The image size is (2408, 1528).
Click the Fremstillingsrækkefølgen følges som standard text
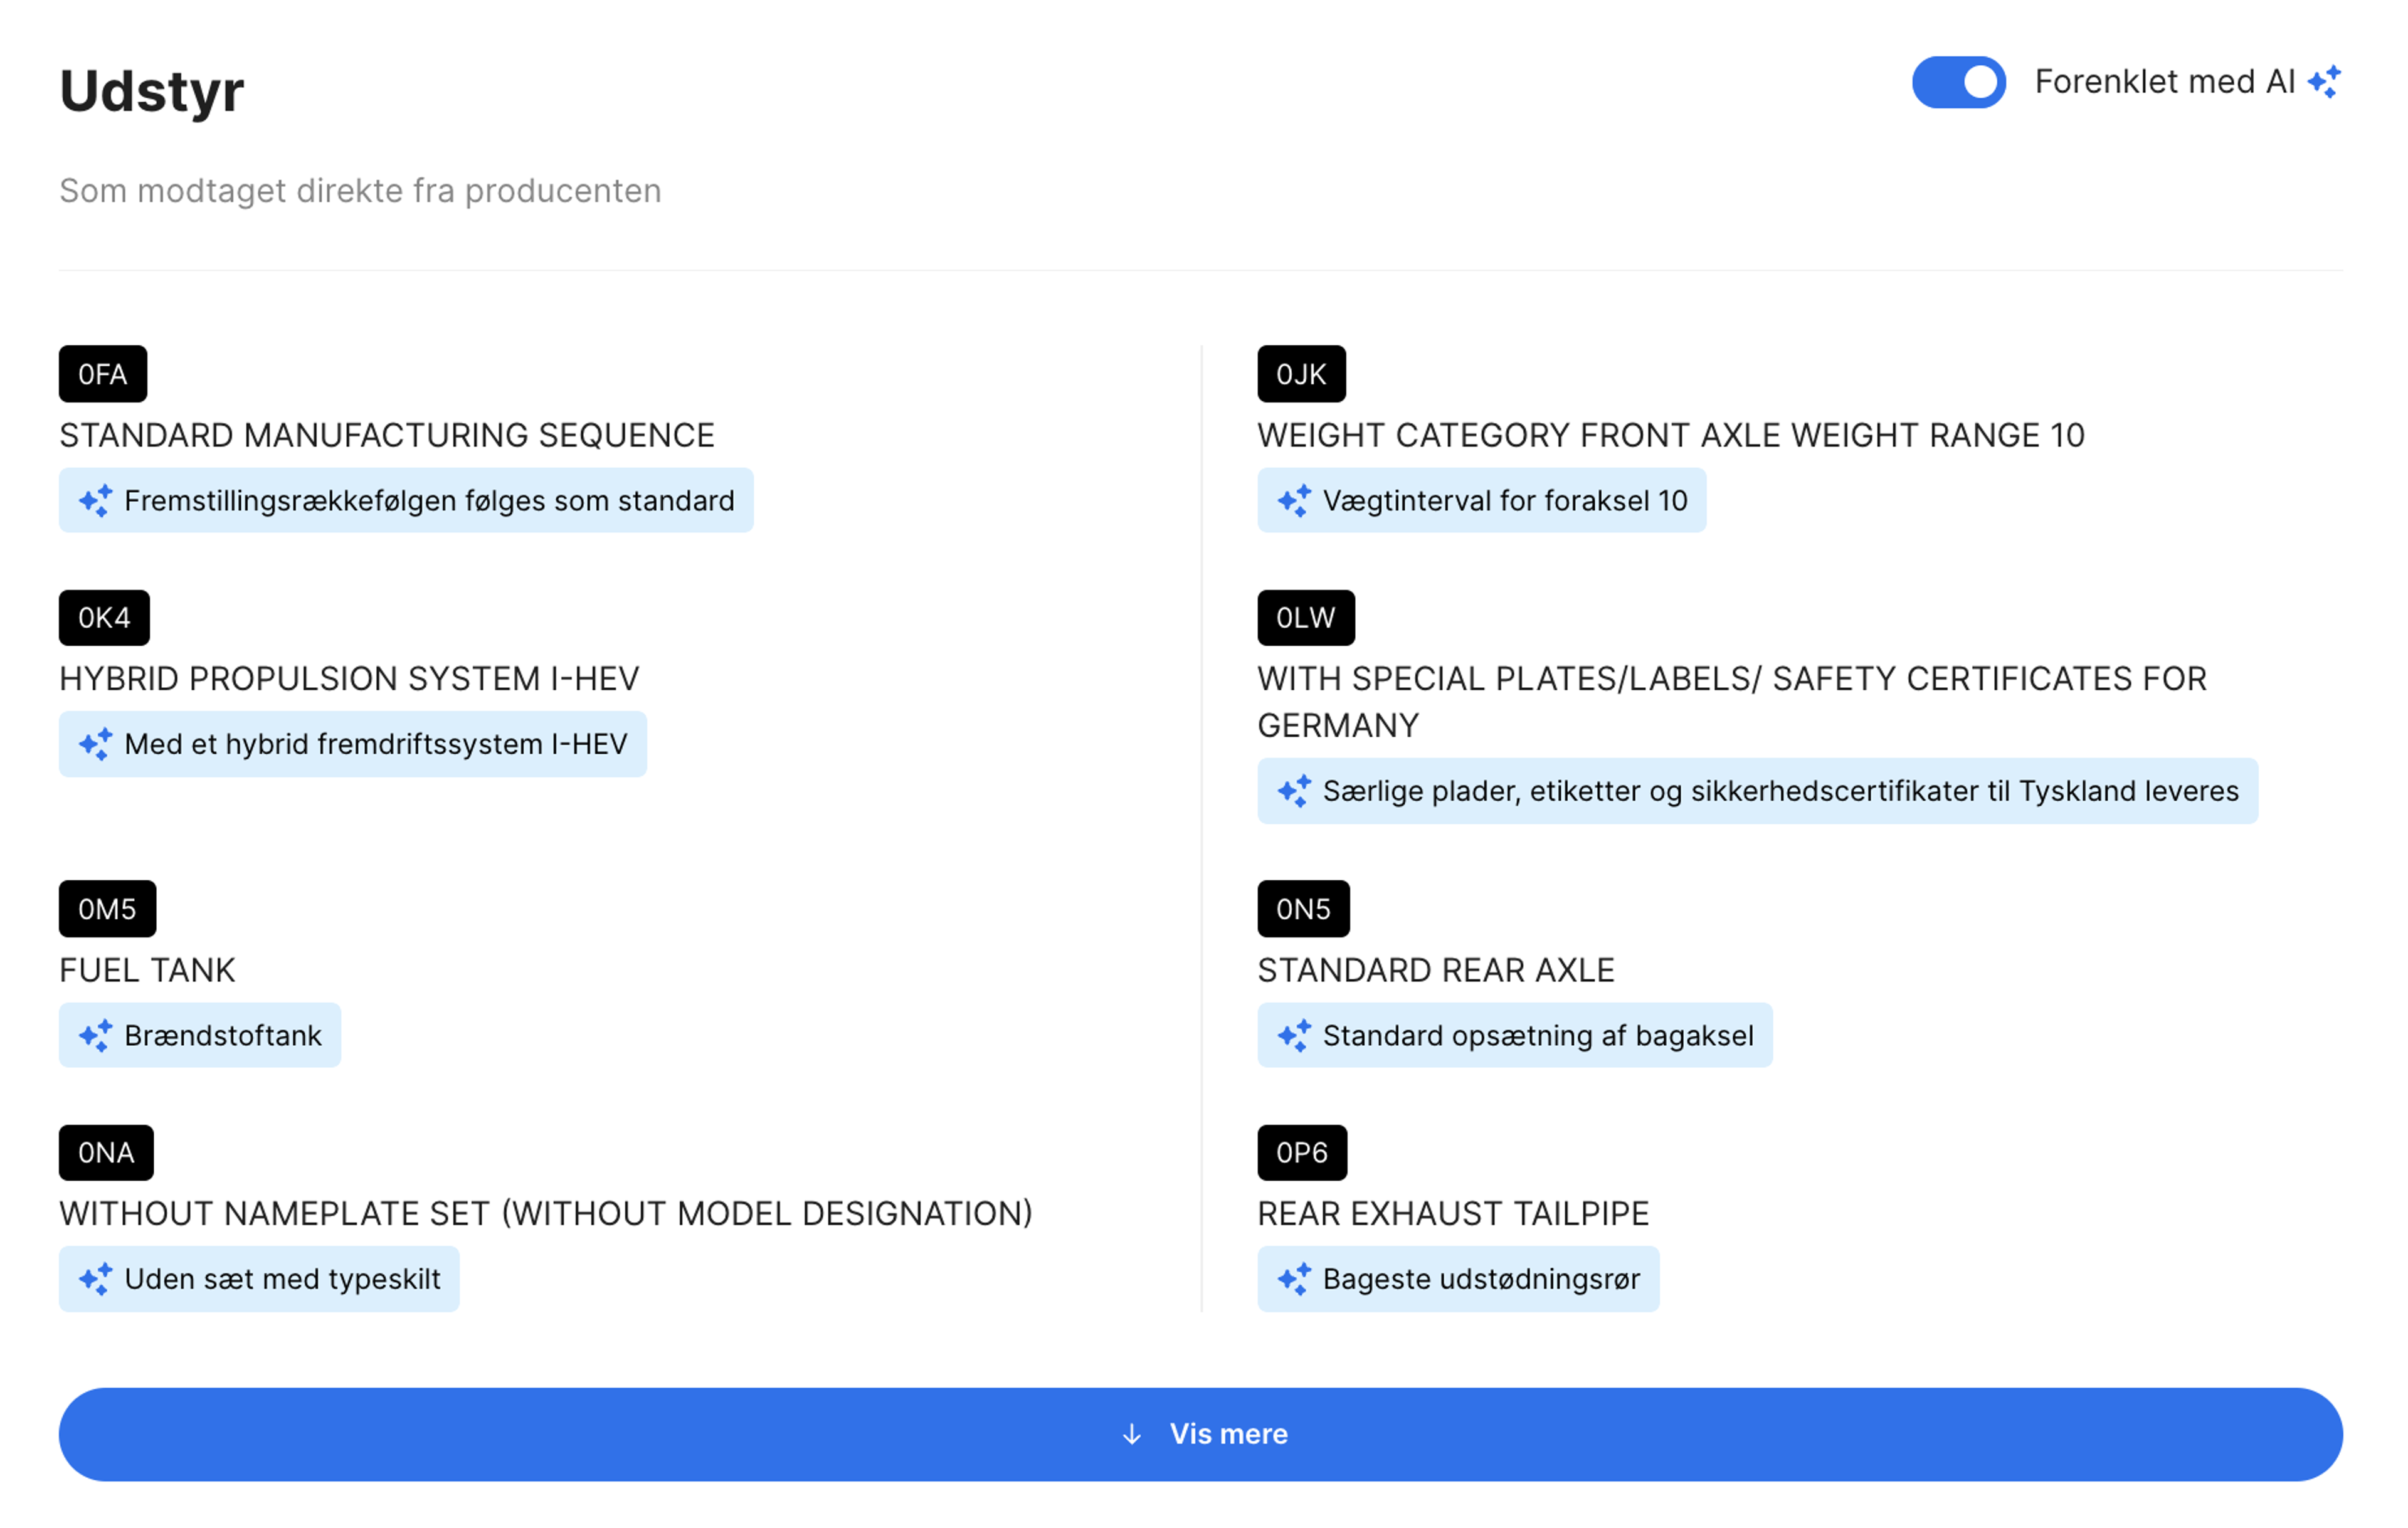point(429,500)
